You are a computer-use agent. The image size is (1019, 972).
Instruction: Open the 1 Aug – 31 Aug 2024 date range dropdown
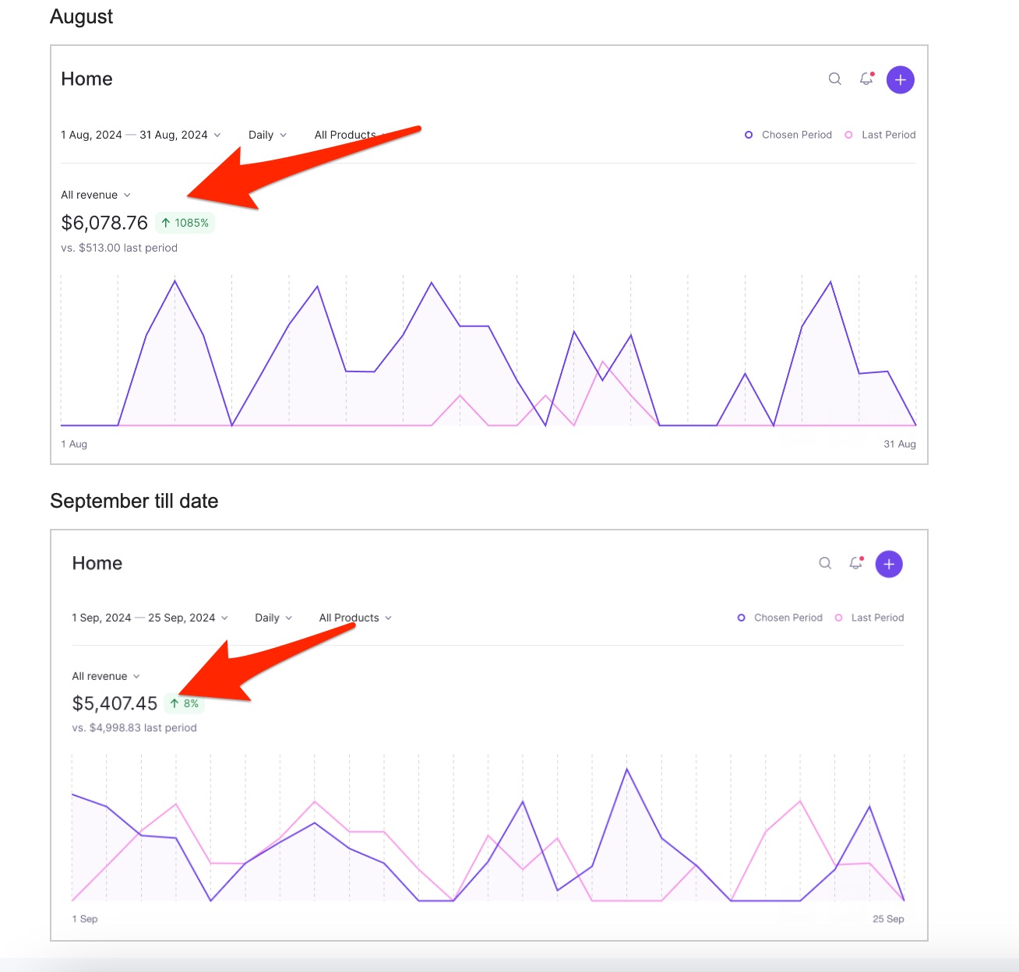pyautogui.click(x=141, y=135)
